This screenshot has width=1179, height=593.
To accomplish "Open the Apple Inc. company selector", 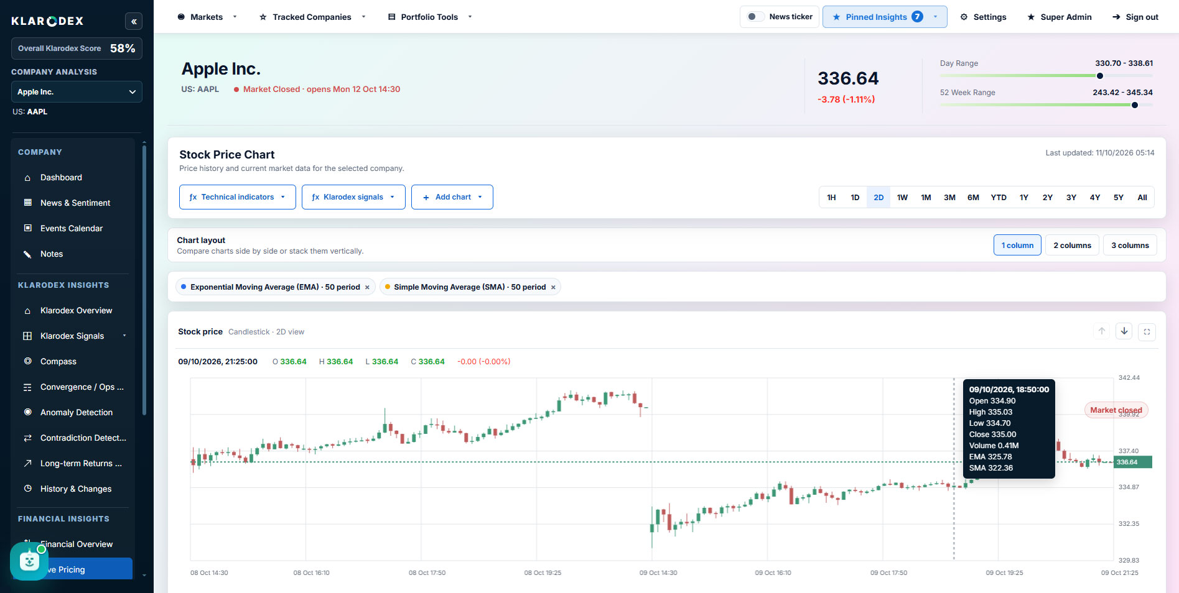I will (x=77, y=92).
